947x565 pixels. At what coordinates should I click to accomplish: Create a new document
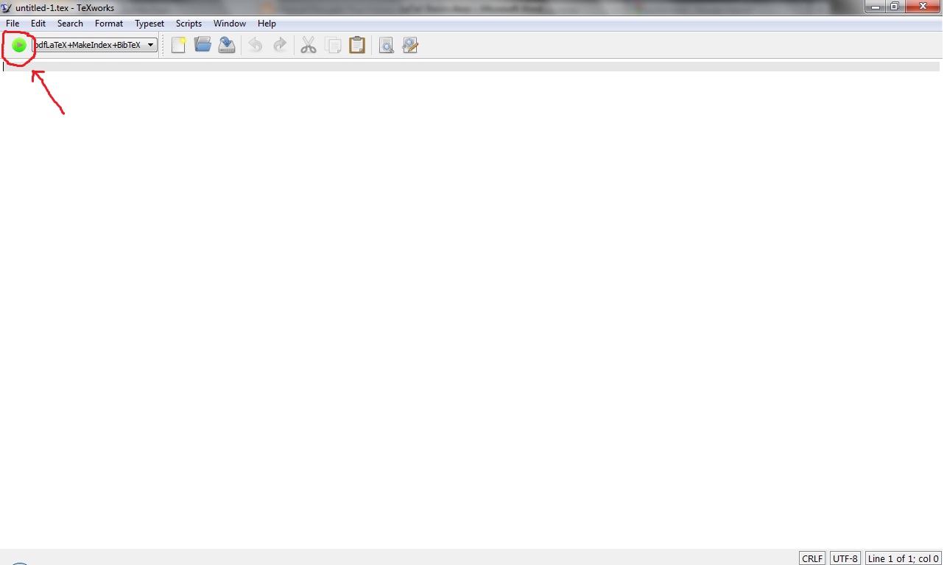(178, 45)
